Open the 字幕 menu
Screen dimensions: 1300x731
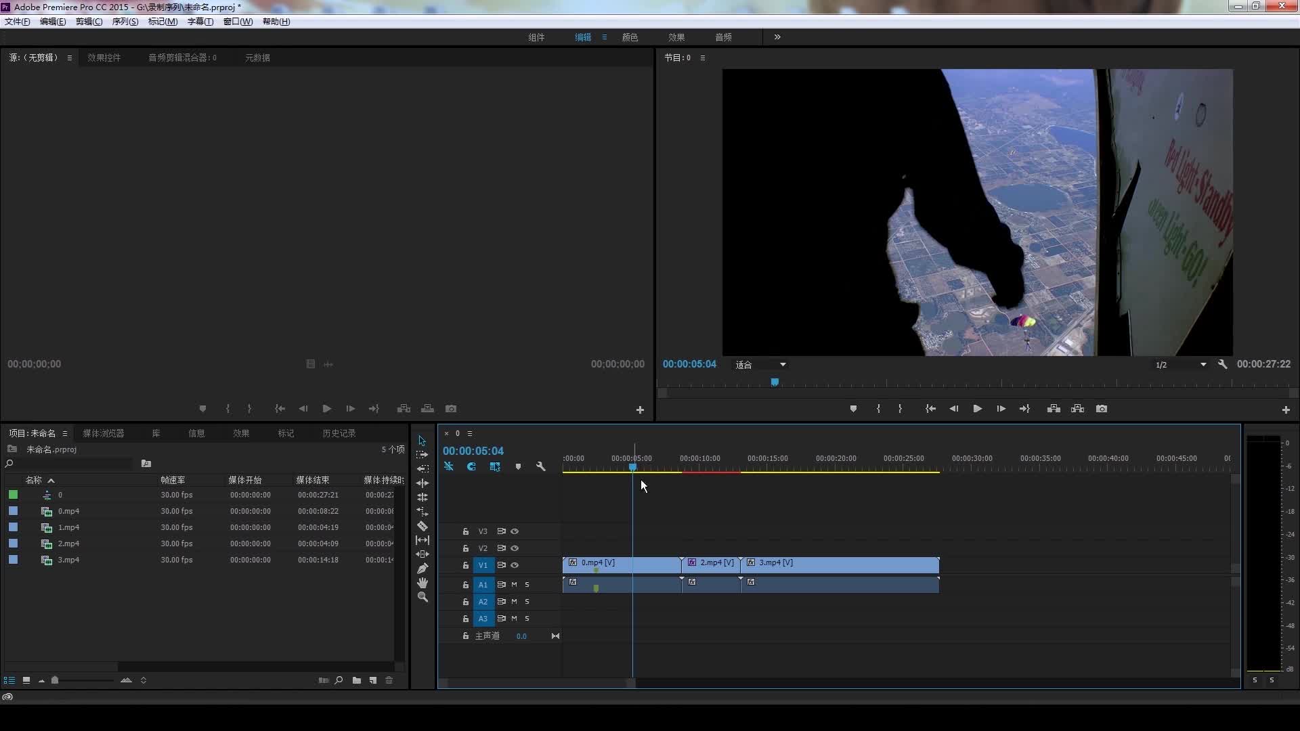(200, 22)
